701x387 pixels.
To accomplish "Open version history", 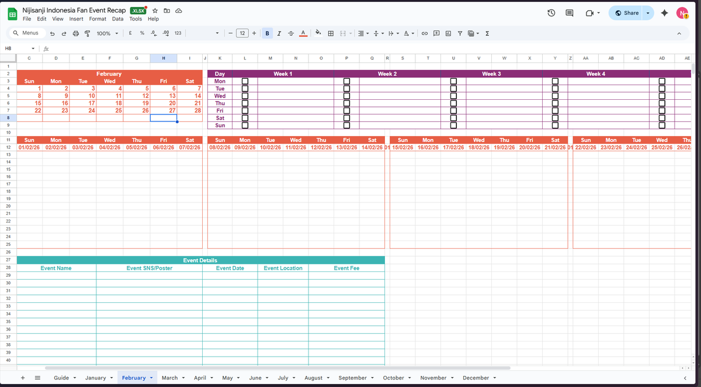I will tap(551, 12).
